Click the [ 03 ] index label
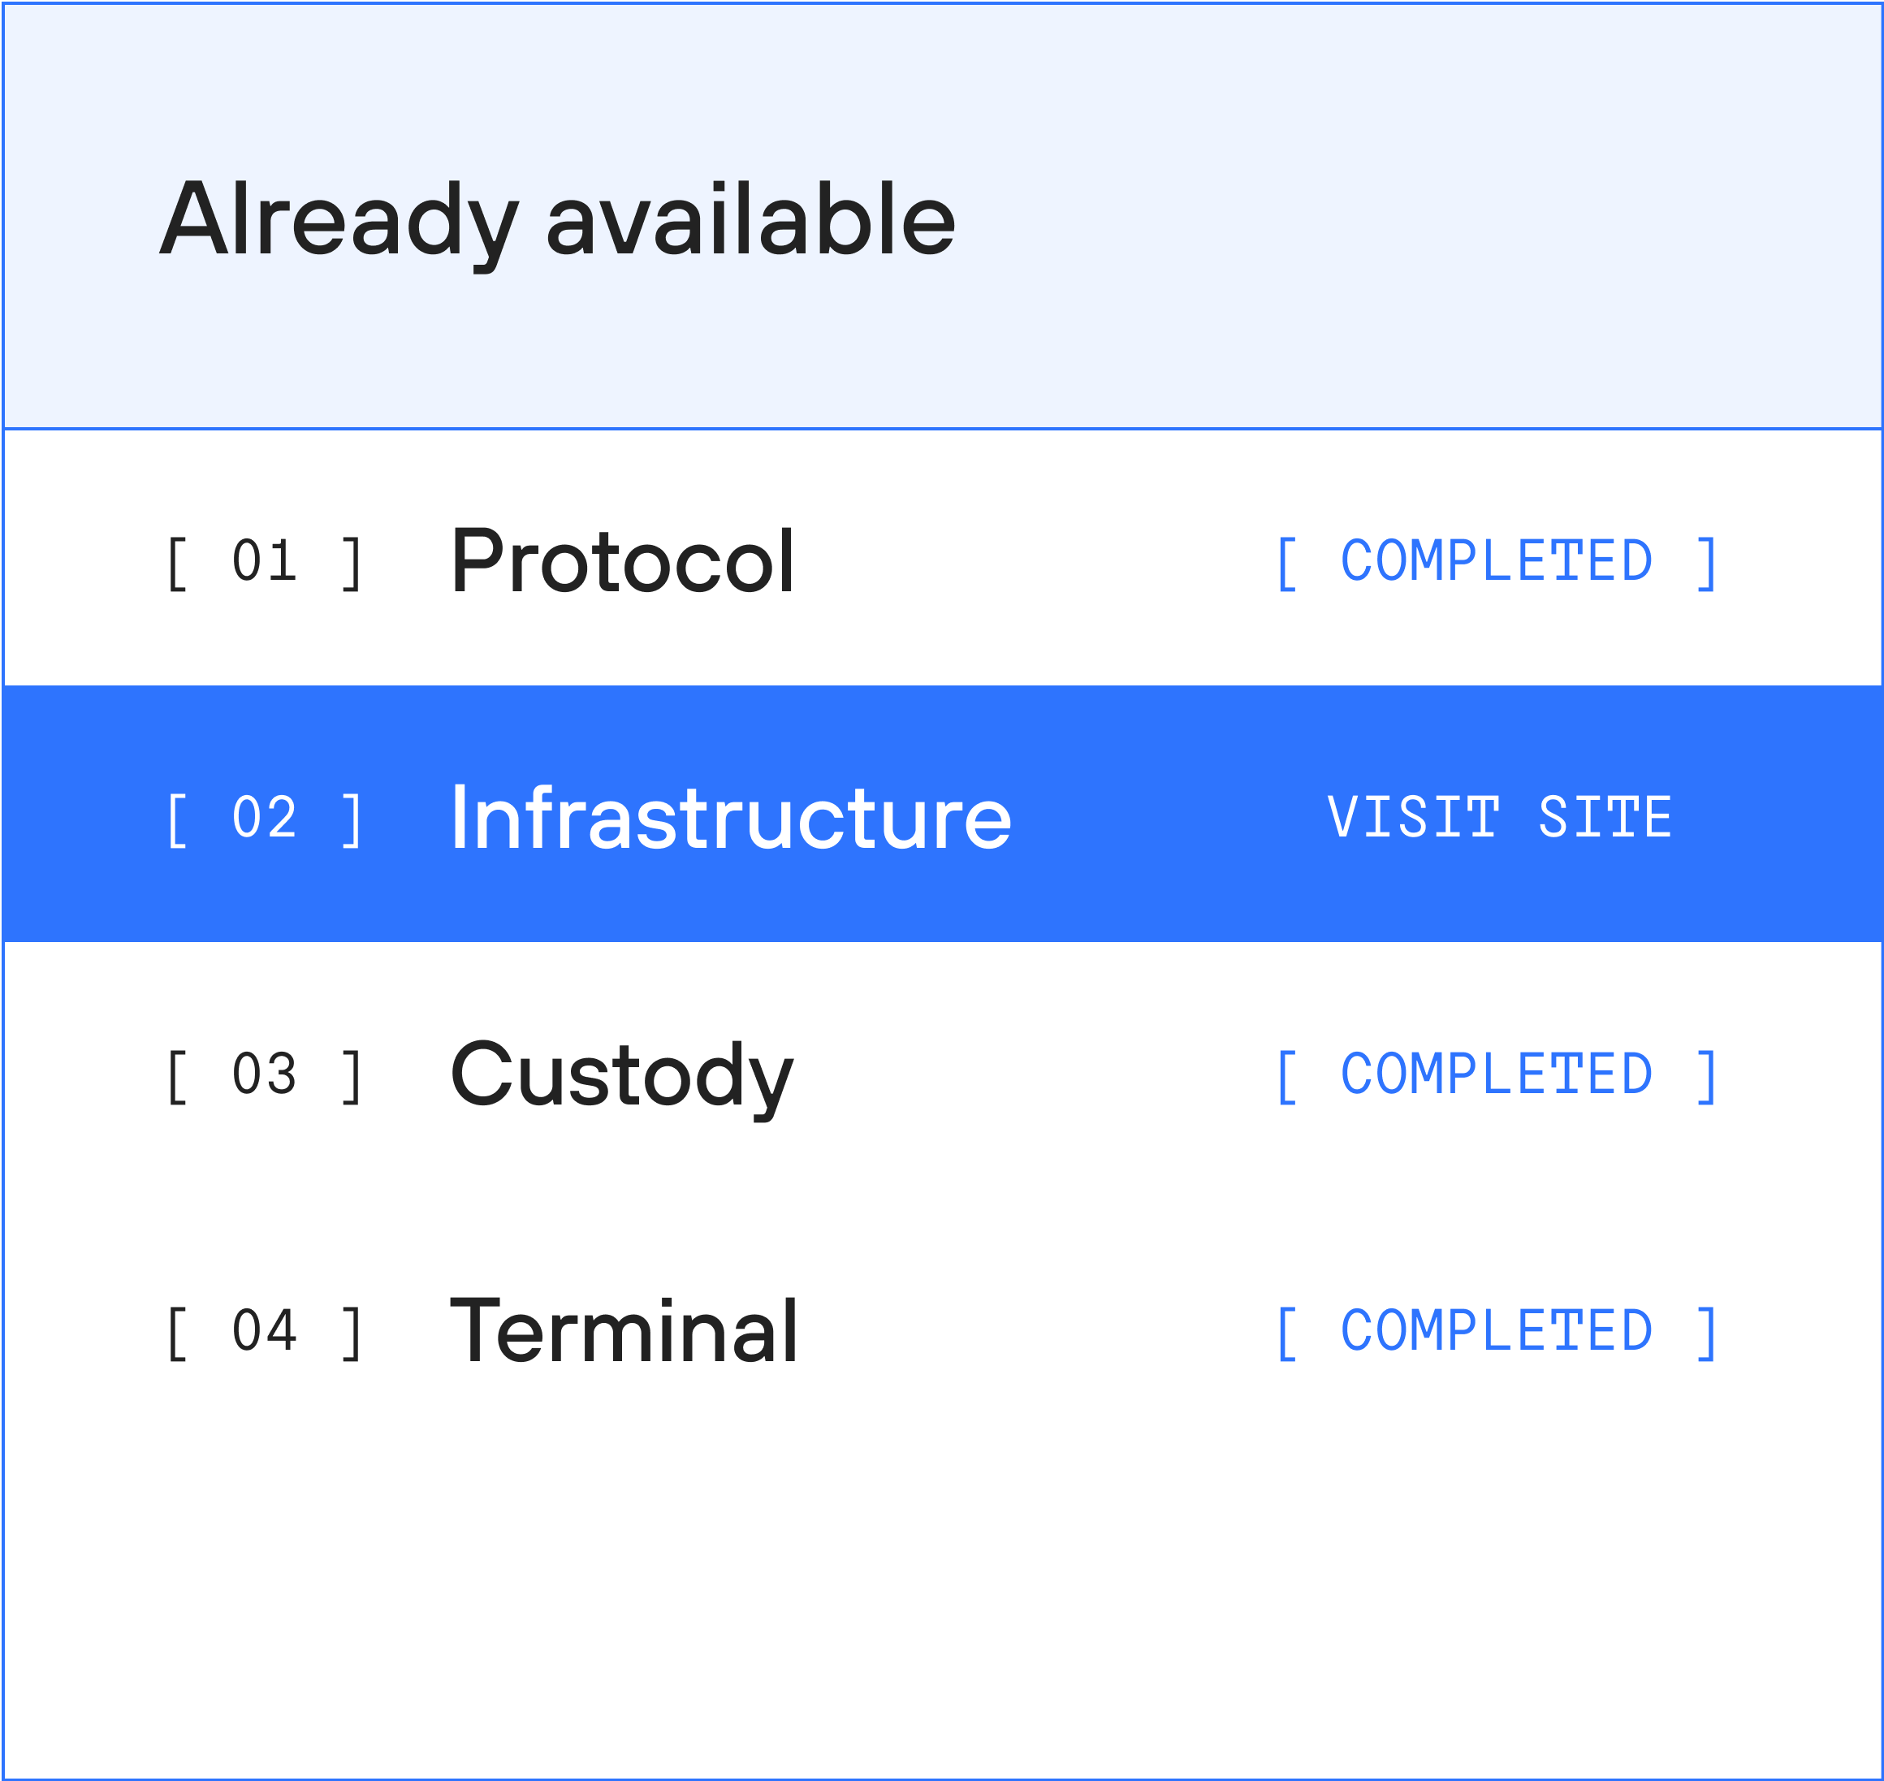The width and height of the screenshot is (1884, 1781). pos(264,1074)
